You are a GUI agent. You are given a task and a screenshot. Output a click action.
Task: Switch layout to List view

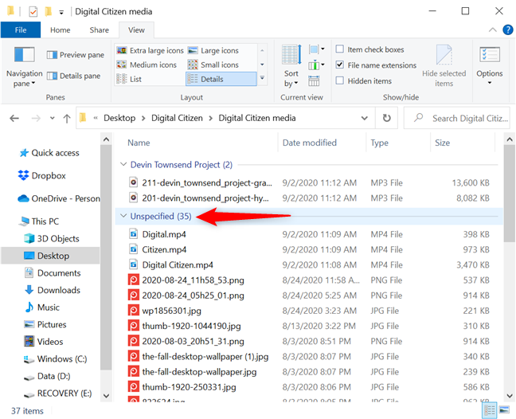(x=129, y=79)
